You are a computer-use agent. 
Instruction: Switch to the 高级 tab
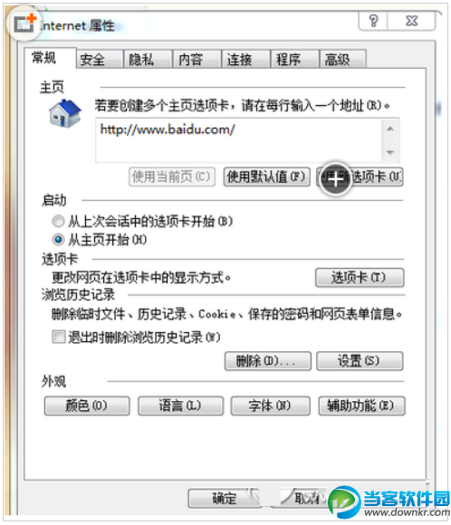pyautogui.click(x=342, y=59)
